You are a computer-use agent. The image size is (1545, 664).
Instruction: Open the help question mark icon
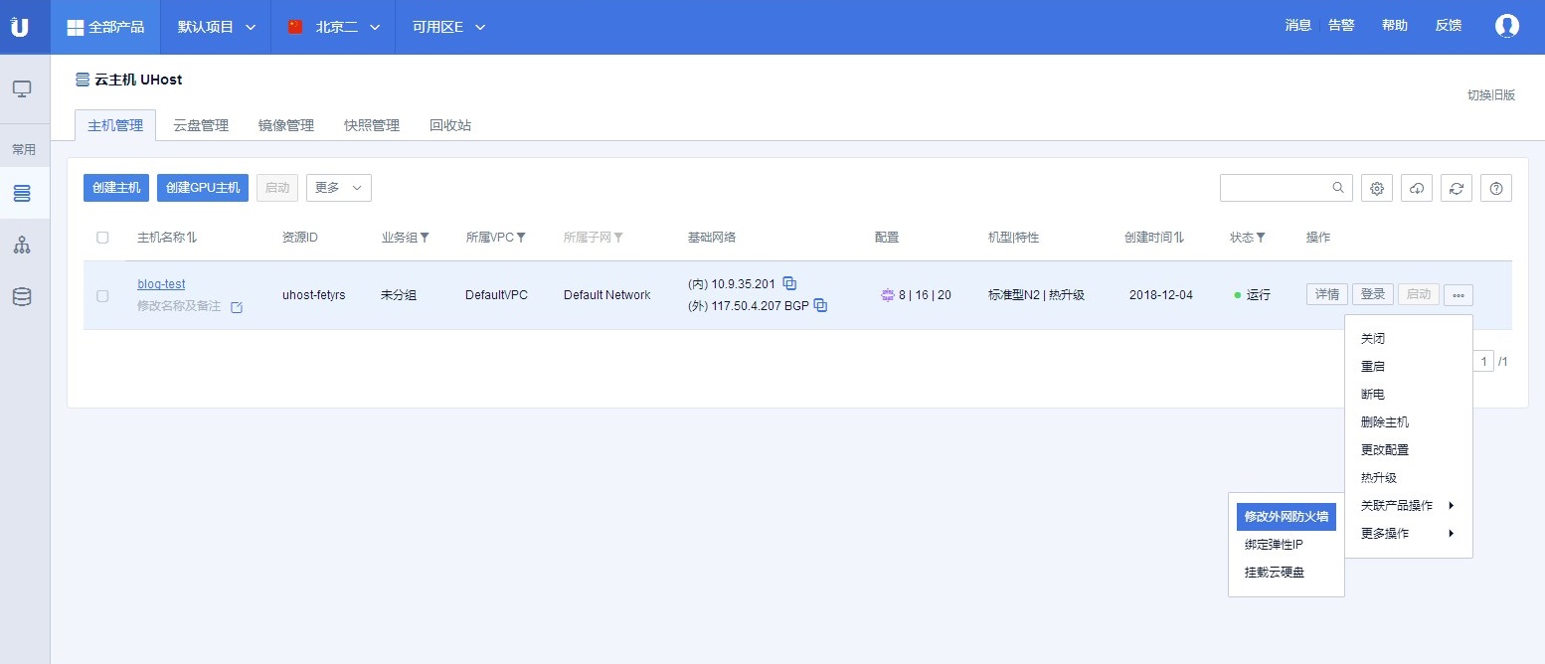coord(1495,188)
